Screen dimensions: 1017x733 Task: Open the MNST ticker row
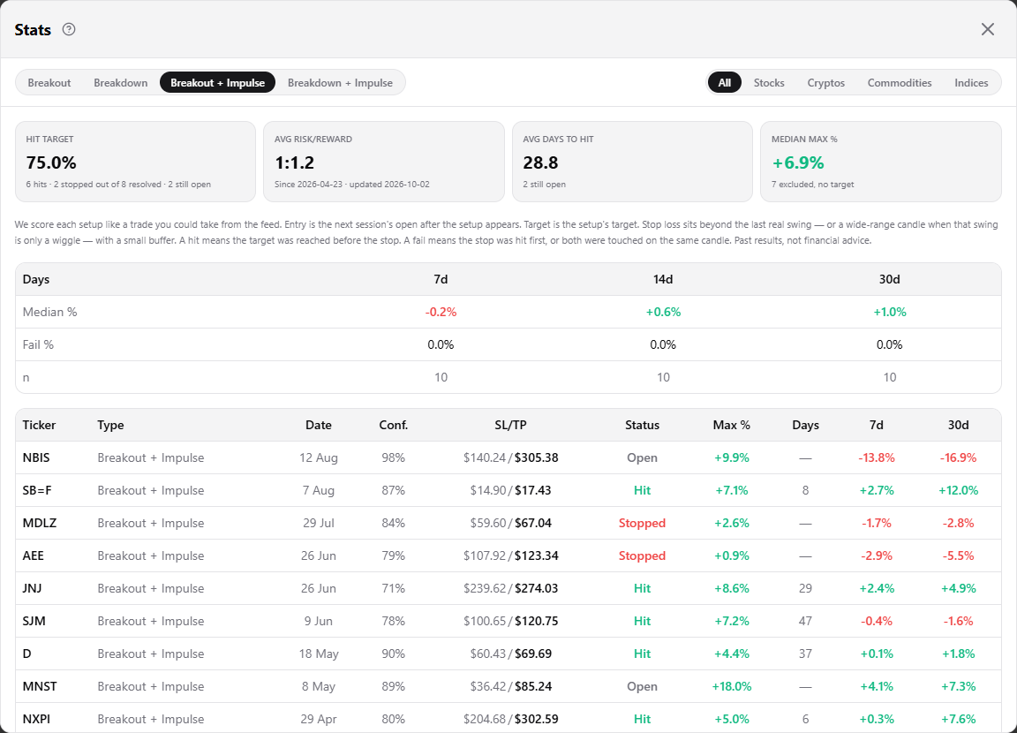click(508, 686)
